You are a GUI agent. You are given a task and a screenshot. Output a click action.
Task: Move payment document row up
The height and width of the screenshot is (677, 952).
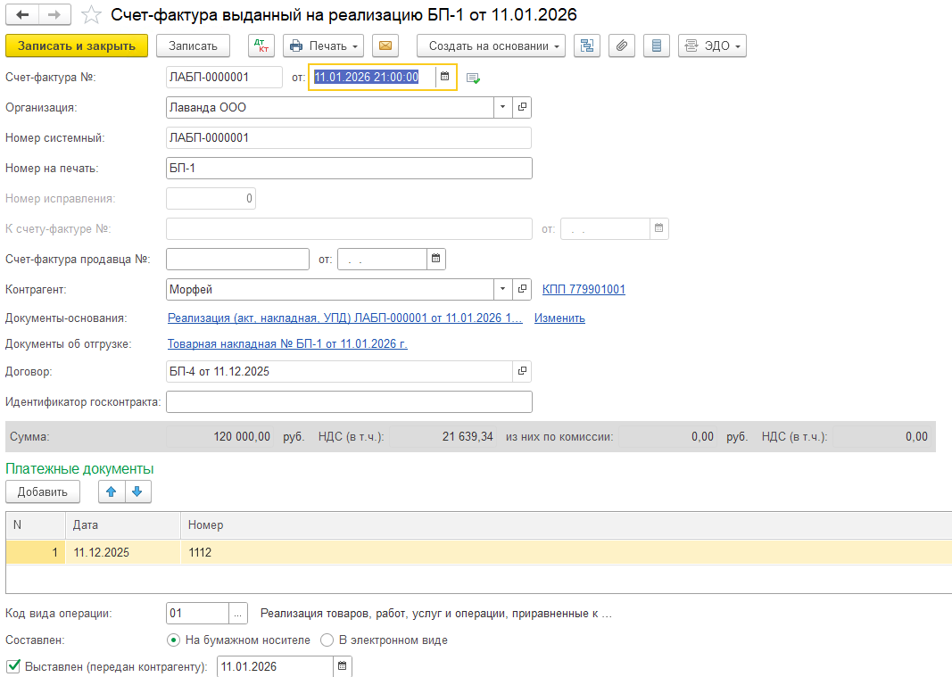(x=112, y=491)
